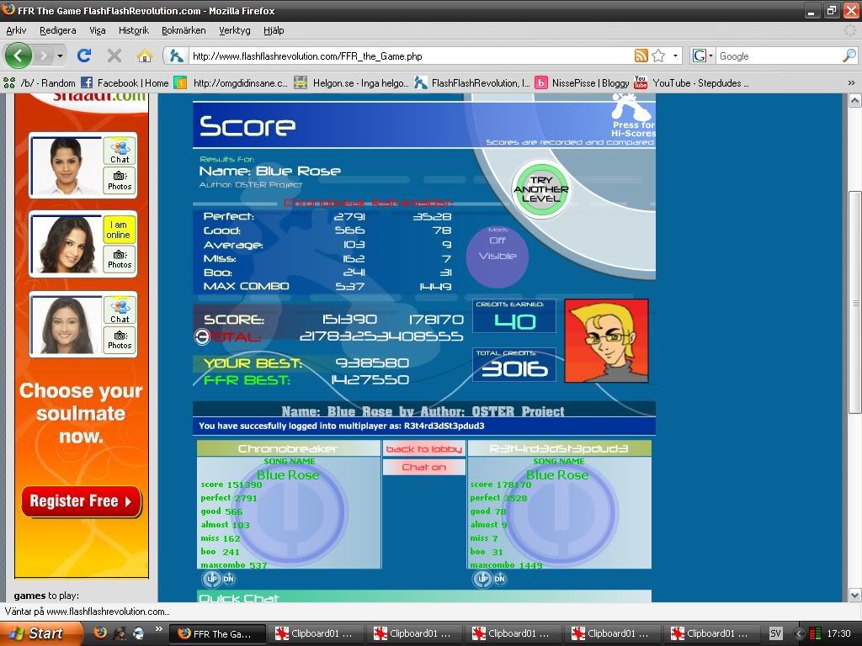Toggle the Mods Off Visible circle
Viewport: 862px width, 646px height.
click(498, 257)
